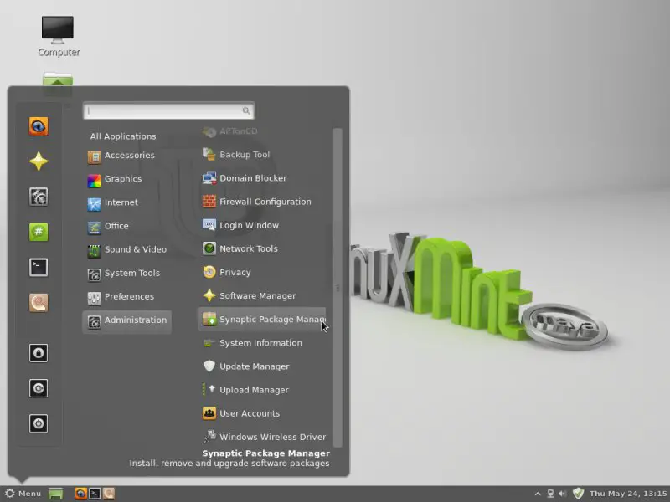Image resolution: width=670 pixels, height=502 pixels.
Task: Expand the tray up-arrow in panel
Action: pos(538,494)
